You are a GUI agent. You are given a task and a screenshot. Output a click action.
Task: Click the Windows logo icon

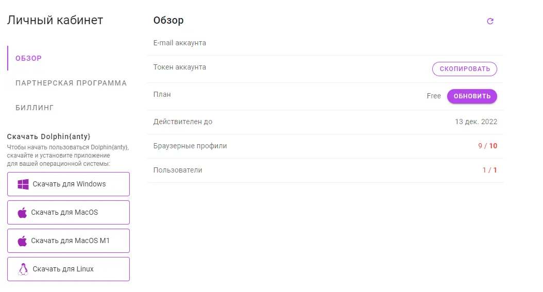click(x=23, y=184)
